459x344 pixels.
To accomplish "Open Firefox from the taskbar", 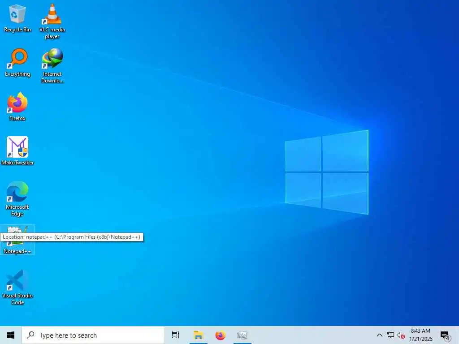I will coord(221,335).
